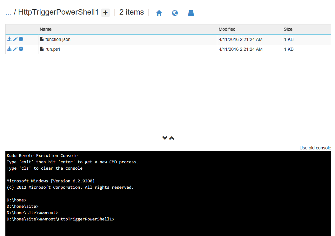Open the system drive icon
The height and width of the screenshot is (236, 335).
(x=191, y=13)
